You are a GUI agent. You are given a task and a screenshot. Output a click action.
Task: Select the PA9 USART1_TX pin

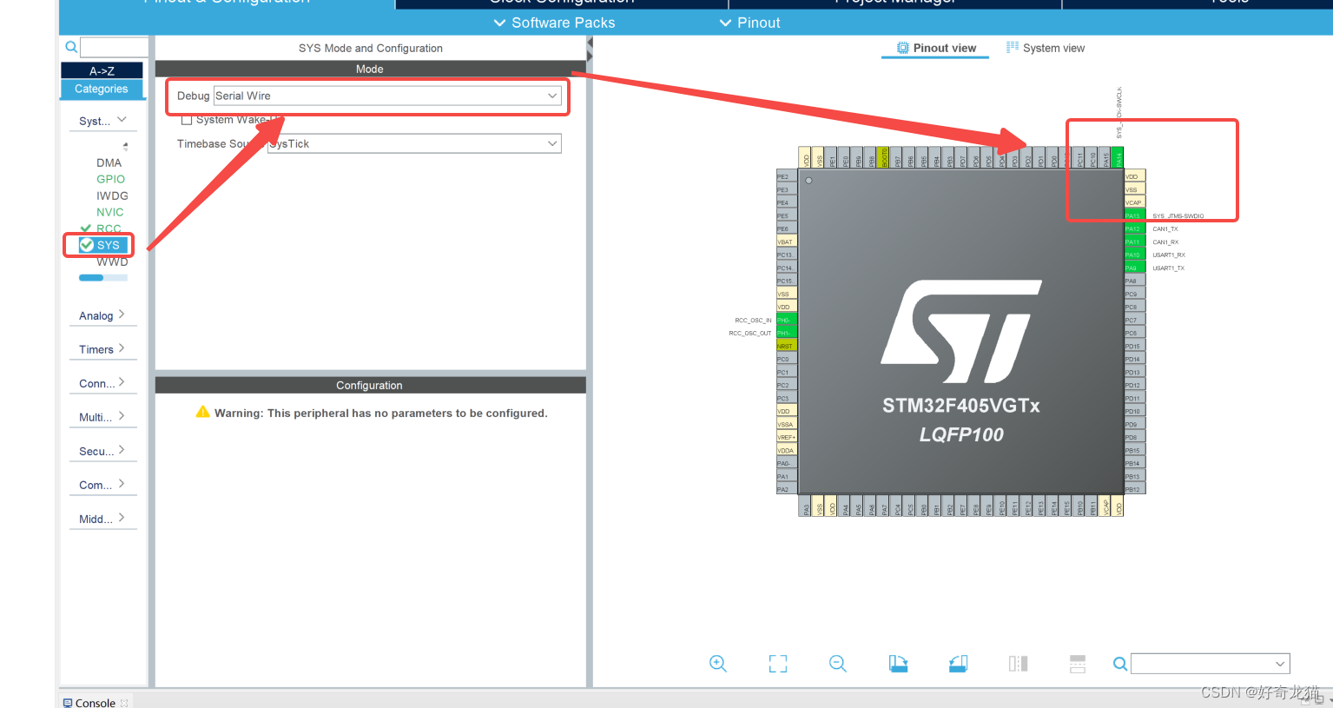coord(1134,268)
